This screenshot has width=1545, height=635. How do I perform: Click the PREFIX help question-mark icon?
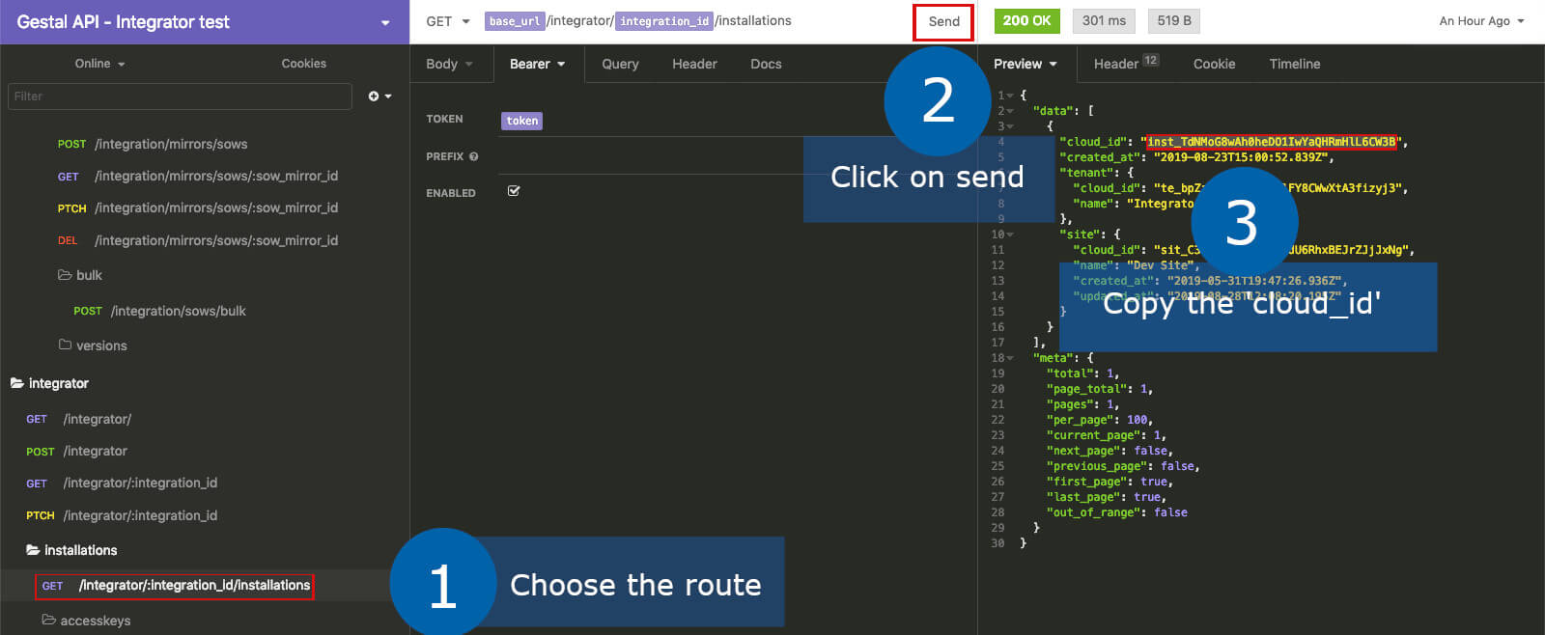pyautogui.click(x=473, y=156)
